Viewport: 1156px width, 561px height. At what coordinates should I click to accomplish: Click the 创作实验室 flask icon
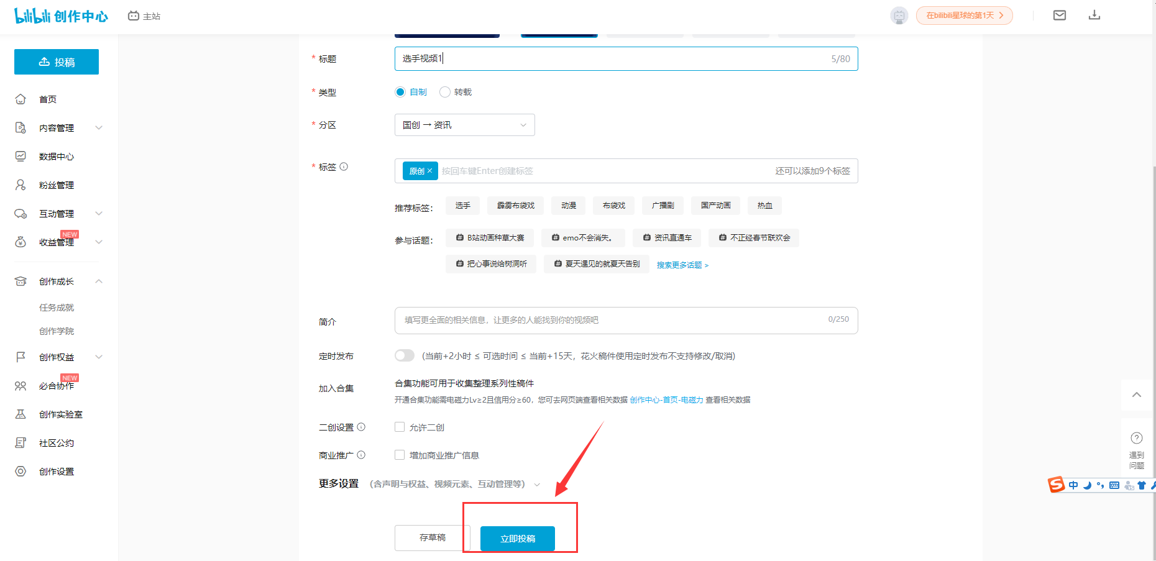[x=21, y=414]
